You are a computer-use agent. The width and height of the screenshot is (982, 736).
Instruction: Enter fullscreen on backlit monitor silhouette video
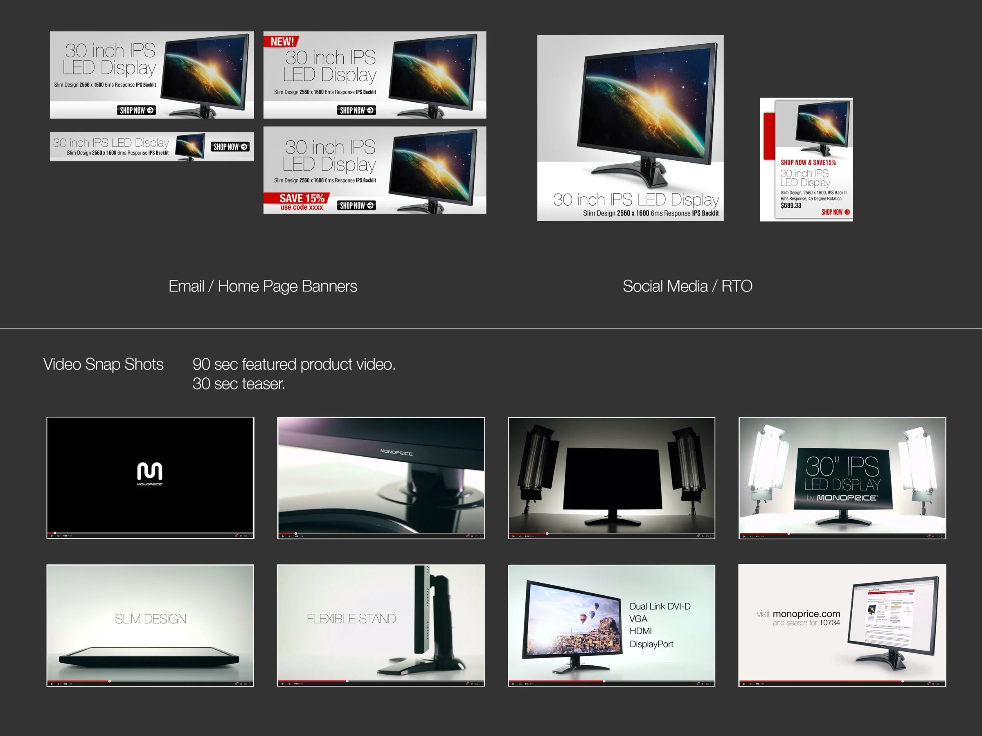[x=712, y=536]
